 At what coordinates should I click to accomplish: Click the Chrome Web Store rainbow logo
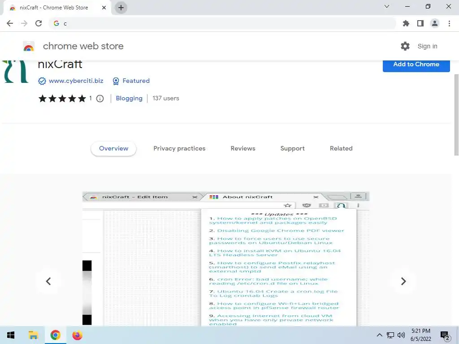coord(29,47)
